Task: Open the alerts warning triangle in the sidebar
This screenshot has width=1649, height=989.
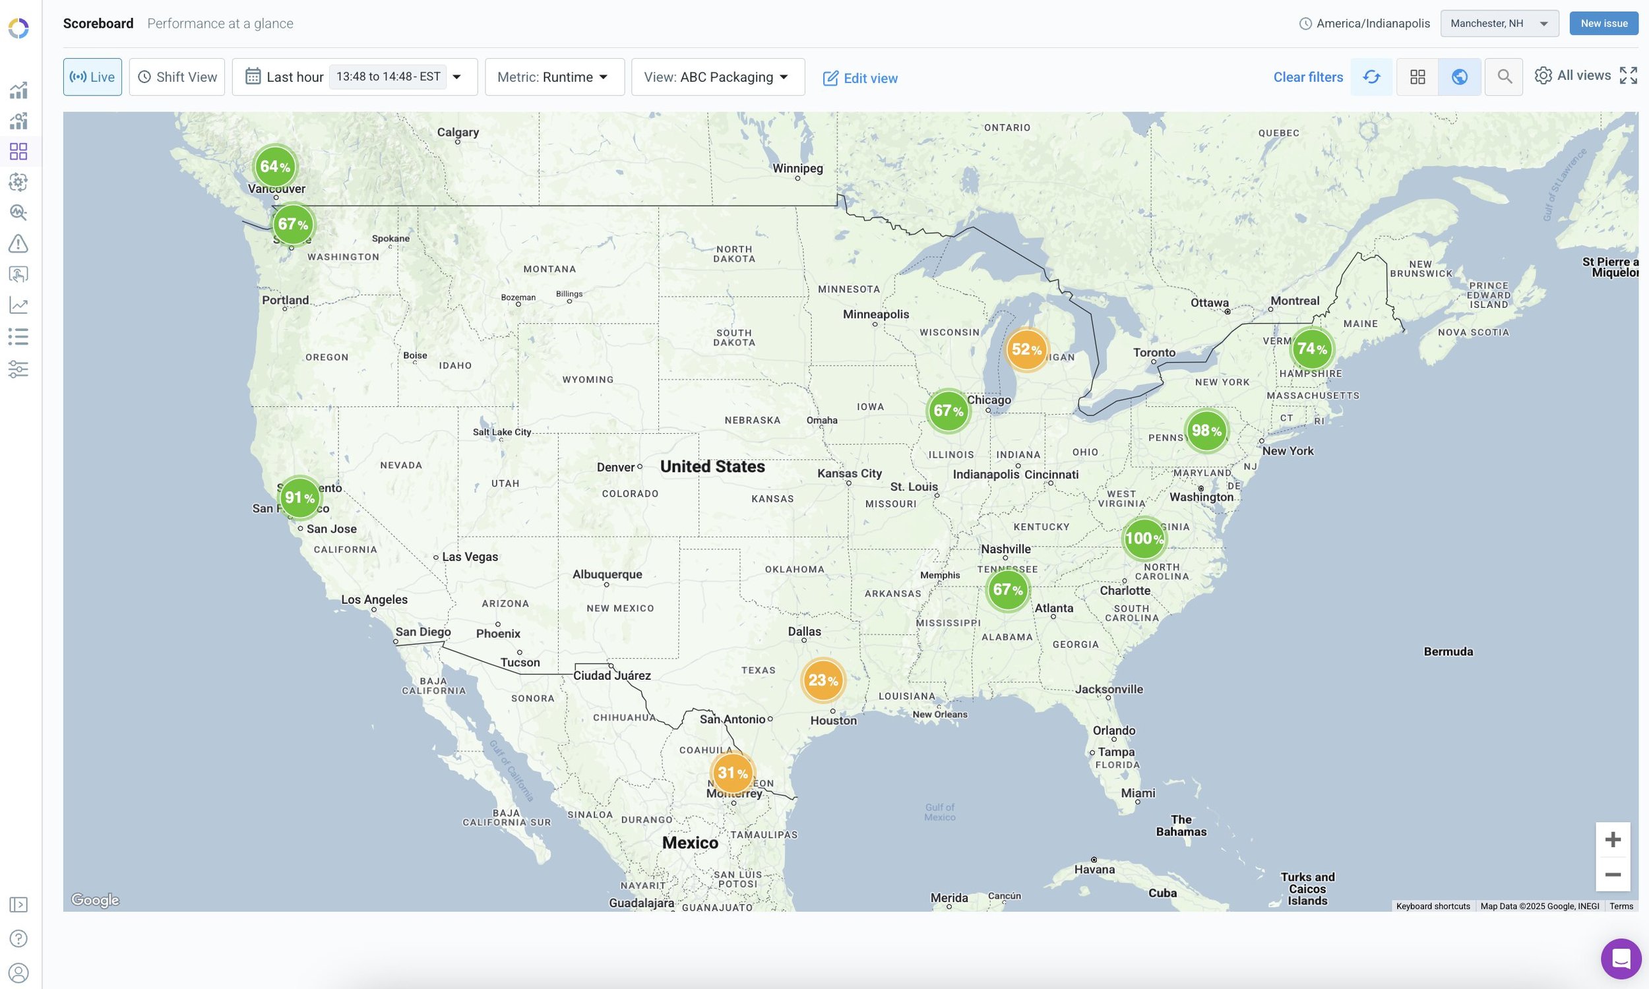Action: [x=18, y=244]
